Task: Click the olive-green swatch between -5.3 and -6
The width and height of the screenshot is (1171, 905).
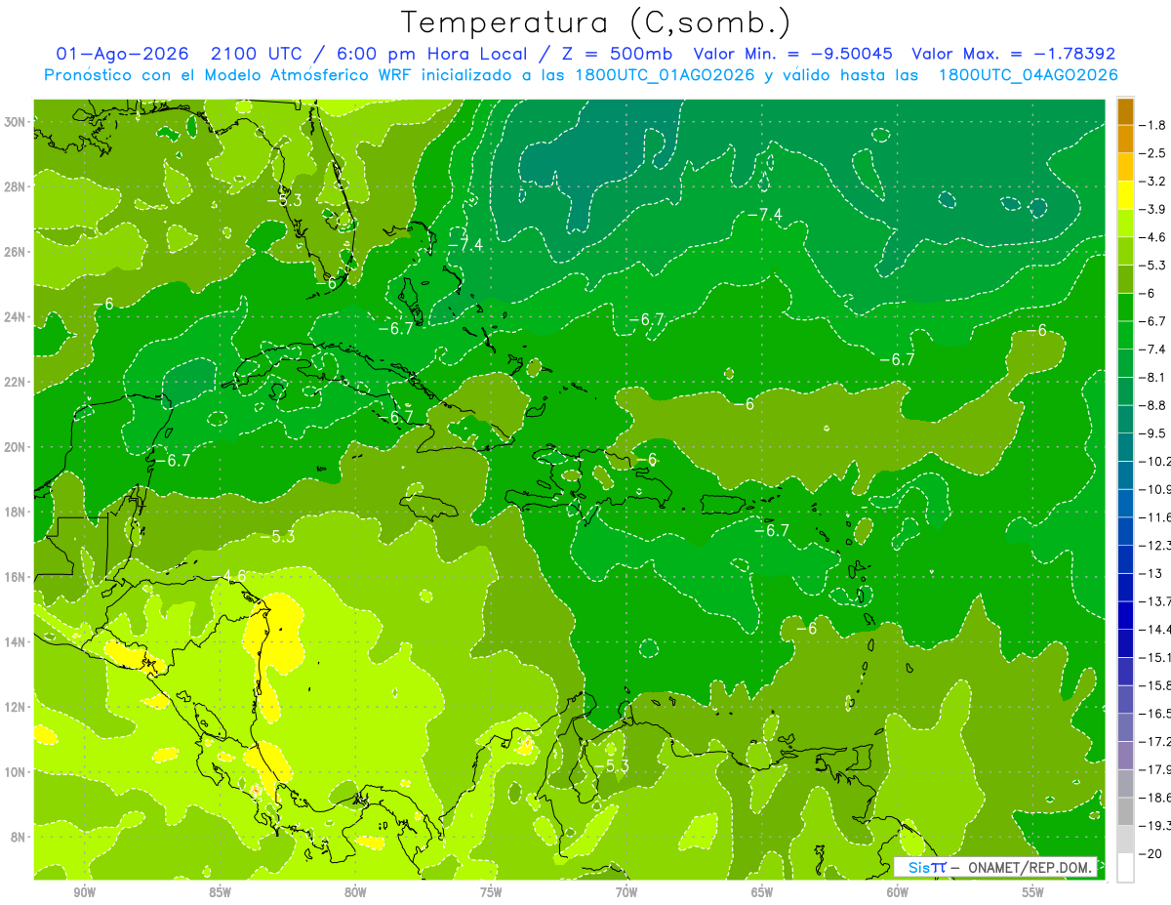Action: tap(1125, 278)
